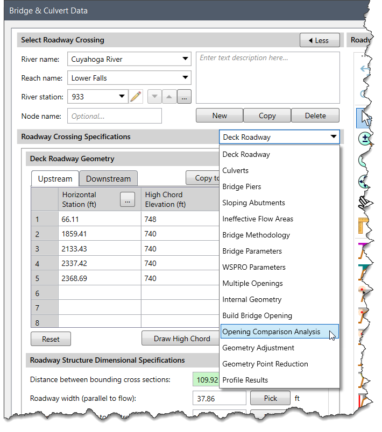Image resolution: width=382 pixels, height=432 pixels.
Task: Open ellipsis button beside river station arrows
Action: 184,97
